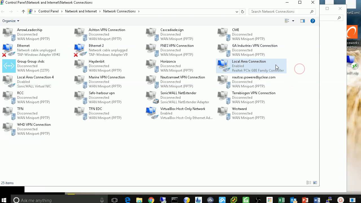Image resolution: width=361 pixels, height=203 pixels.
Task: Click the Network Connections breadcrumb
Action: [x=119, y=11]
